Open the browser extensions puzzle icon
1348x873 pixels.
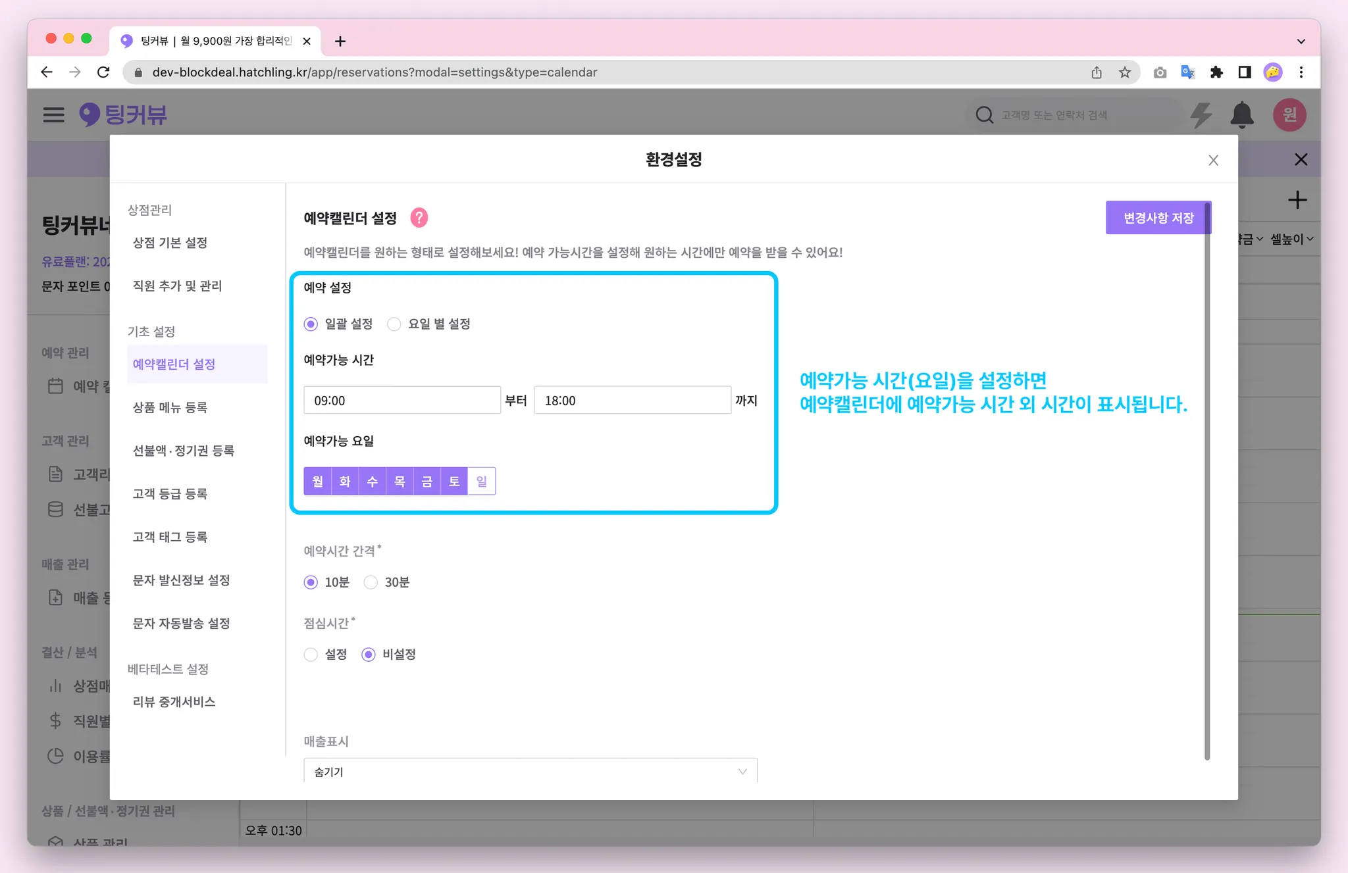pos(1216,72)
